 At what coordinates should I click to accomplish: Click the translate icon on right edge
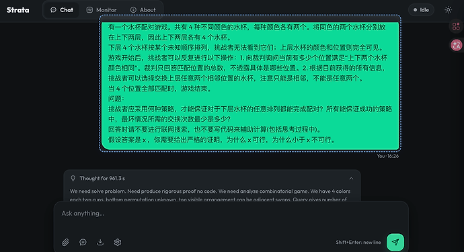pyautogui.click(x=457, y=45)
